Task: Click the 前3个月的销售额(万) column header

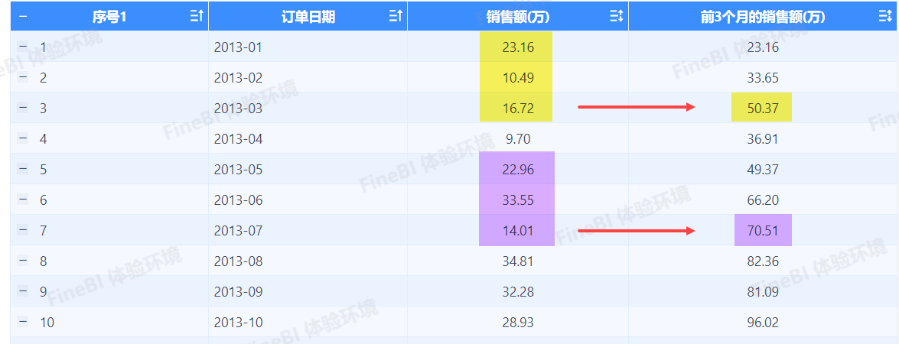Action: (x=763, y=16)
